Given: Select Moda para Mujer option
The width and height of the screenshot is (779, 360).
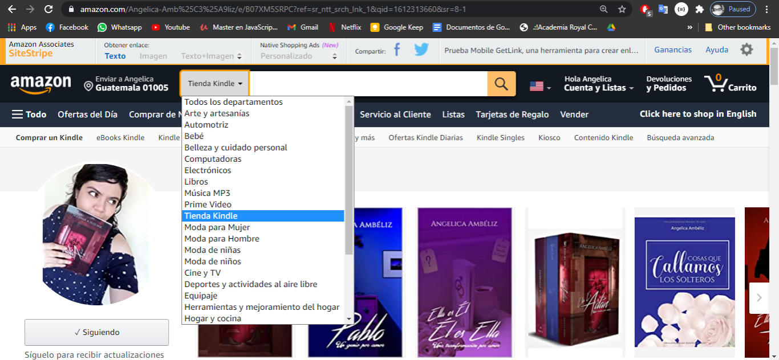Looking at the screenshot, I should [263, 227].
